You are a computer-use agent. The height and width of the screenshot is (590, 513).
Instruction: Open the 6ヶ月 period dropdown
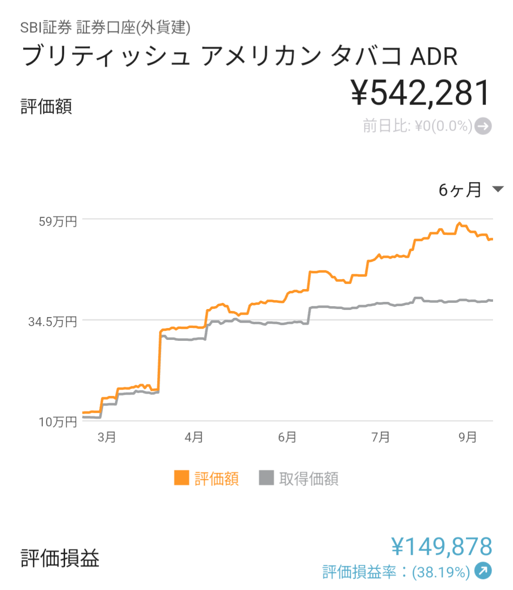click(x=460, y=190)
